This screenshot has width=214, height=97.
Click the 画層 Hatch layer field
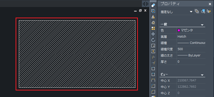tap(191, 37)
